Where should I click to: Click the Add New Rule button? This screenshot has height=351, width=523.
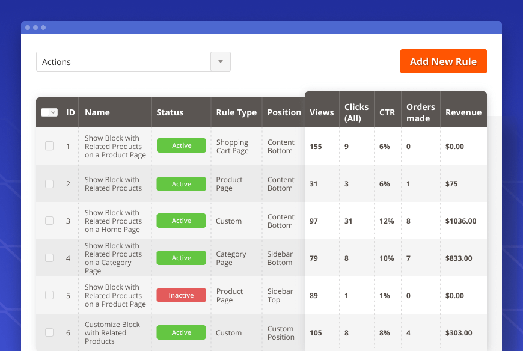[443, 61]
